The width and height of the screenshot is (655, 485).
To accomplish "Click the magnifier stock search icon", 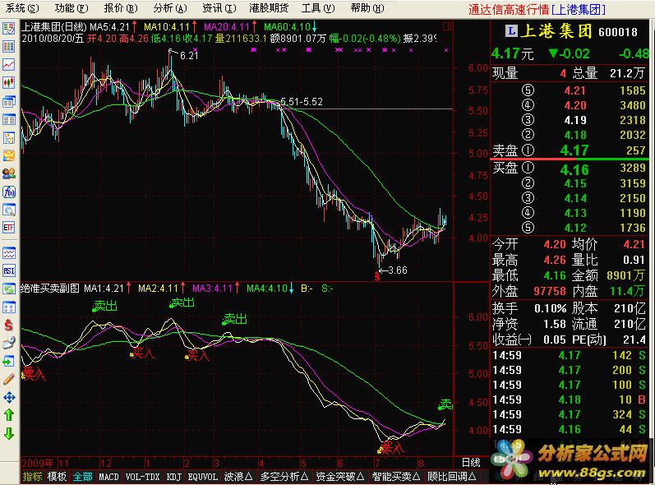I will [x=9, y=210].
